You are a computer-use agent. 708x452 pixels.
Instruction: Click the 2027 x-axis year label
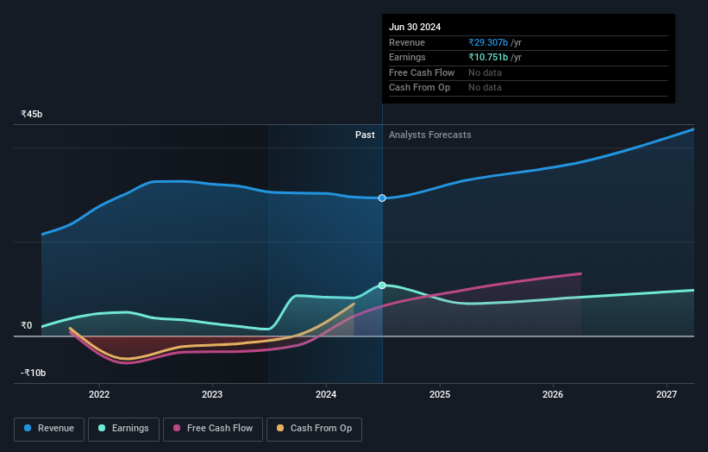(667, 395)
